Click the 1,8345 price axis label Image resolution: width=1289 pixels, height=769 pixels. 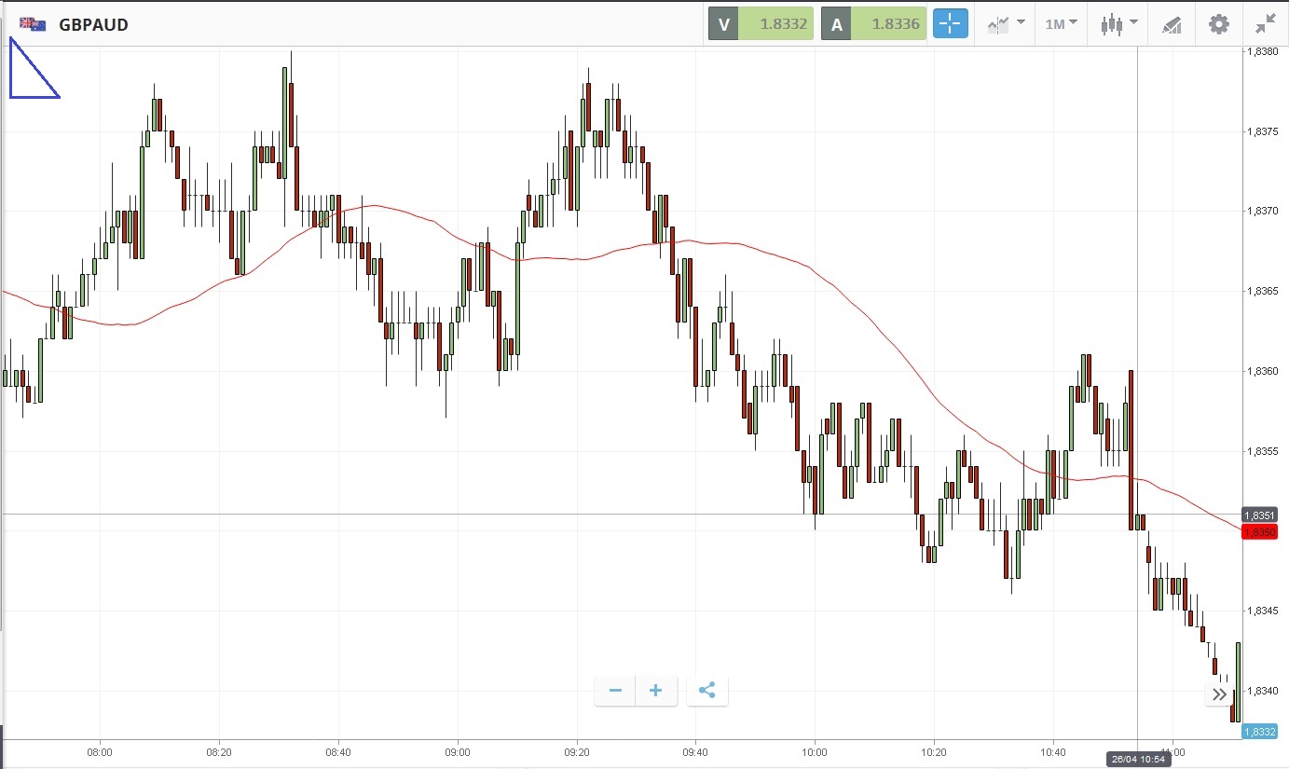coord(1263,611)
